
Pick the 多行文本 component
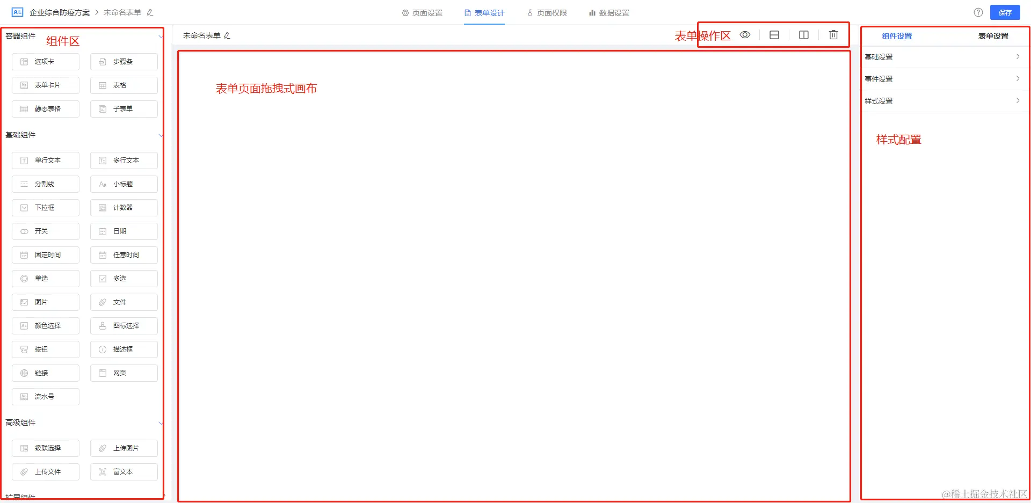click(124, 161)
